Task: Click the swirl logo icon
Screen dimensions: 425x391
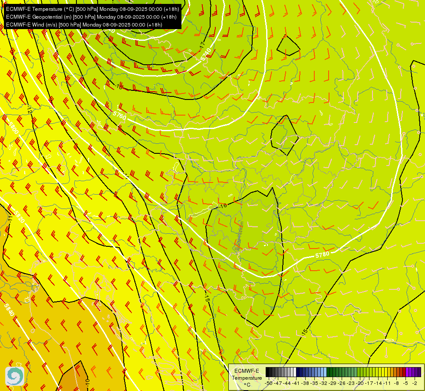Action: 15,376
